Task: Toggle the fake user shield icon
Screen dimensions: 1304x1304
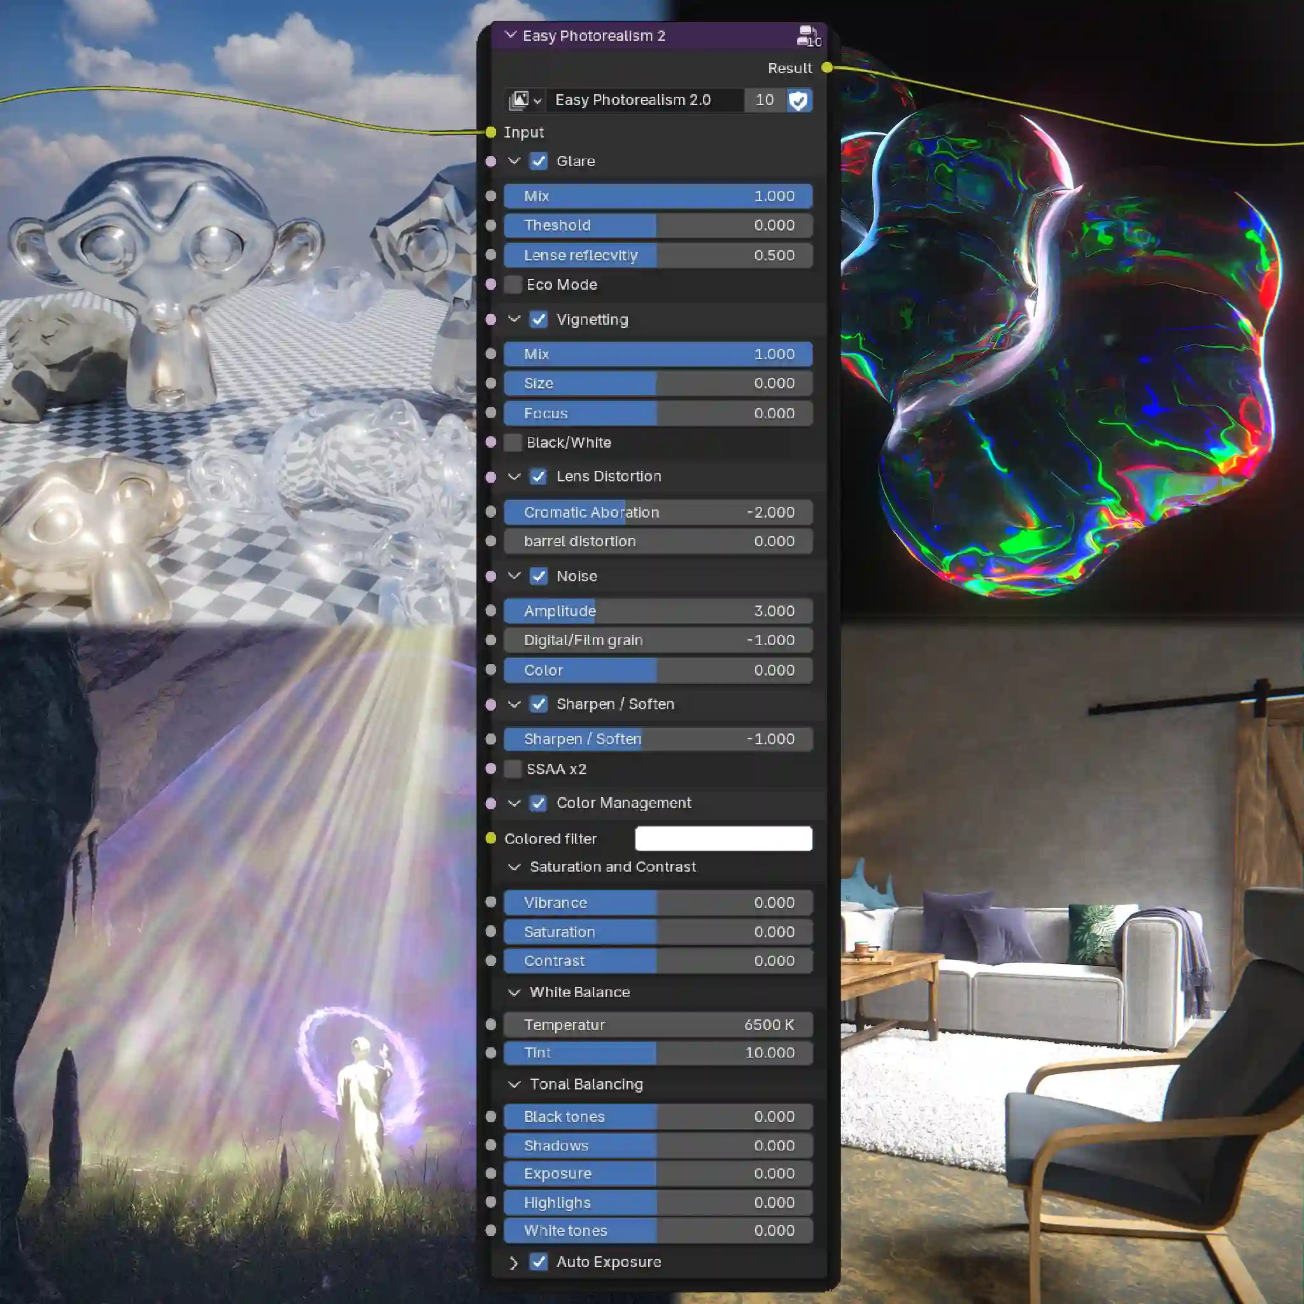Action: tap(799, 100)
